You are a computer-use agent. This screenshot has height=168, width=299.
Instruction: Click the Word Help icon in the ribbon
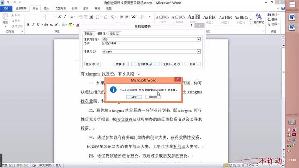point(283,8)
